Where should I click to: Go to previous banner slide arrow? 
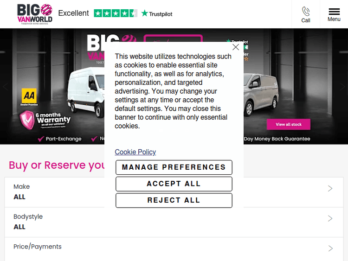coord(6,87)
